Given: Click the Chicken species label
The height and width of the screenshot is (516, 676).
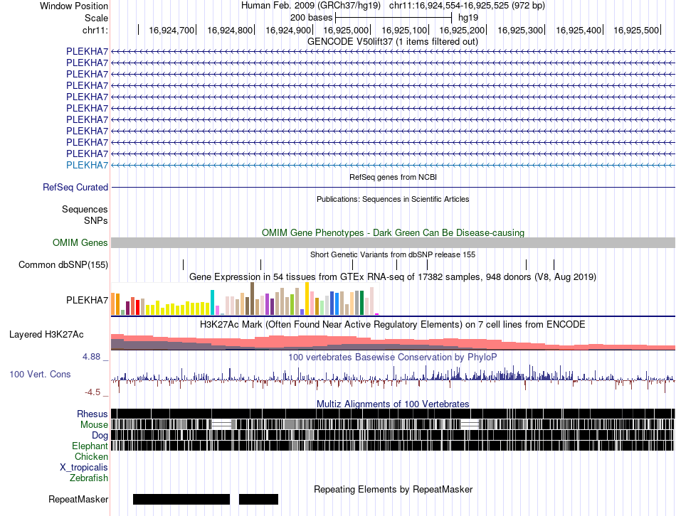Looking at the screenshot, I should point(91,456).
